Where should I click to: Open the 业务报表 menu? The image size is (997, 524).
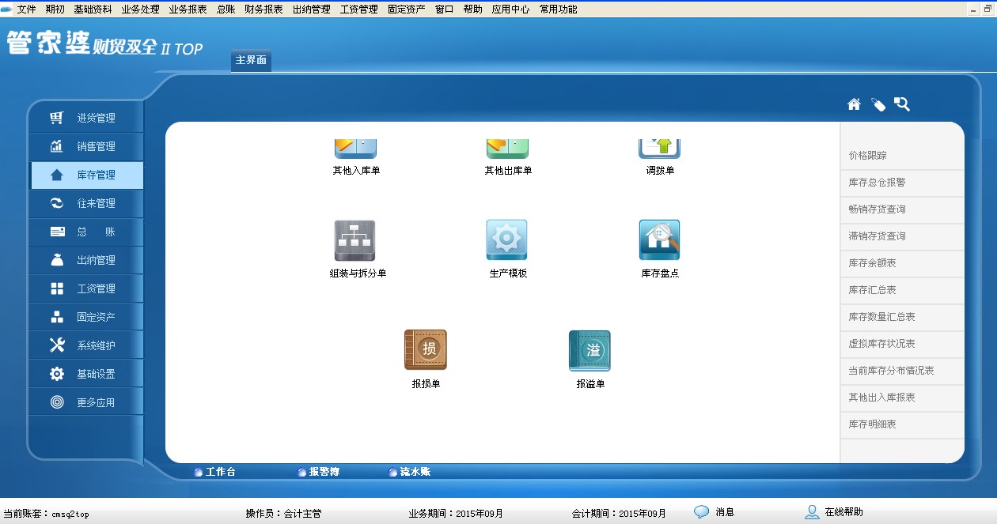[188, 9]
